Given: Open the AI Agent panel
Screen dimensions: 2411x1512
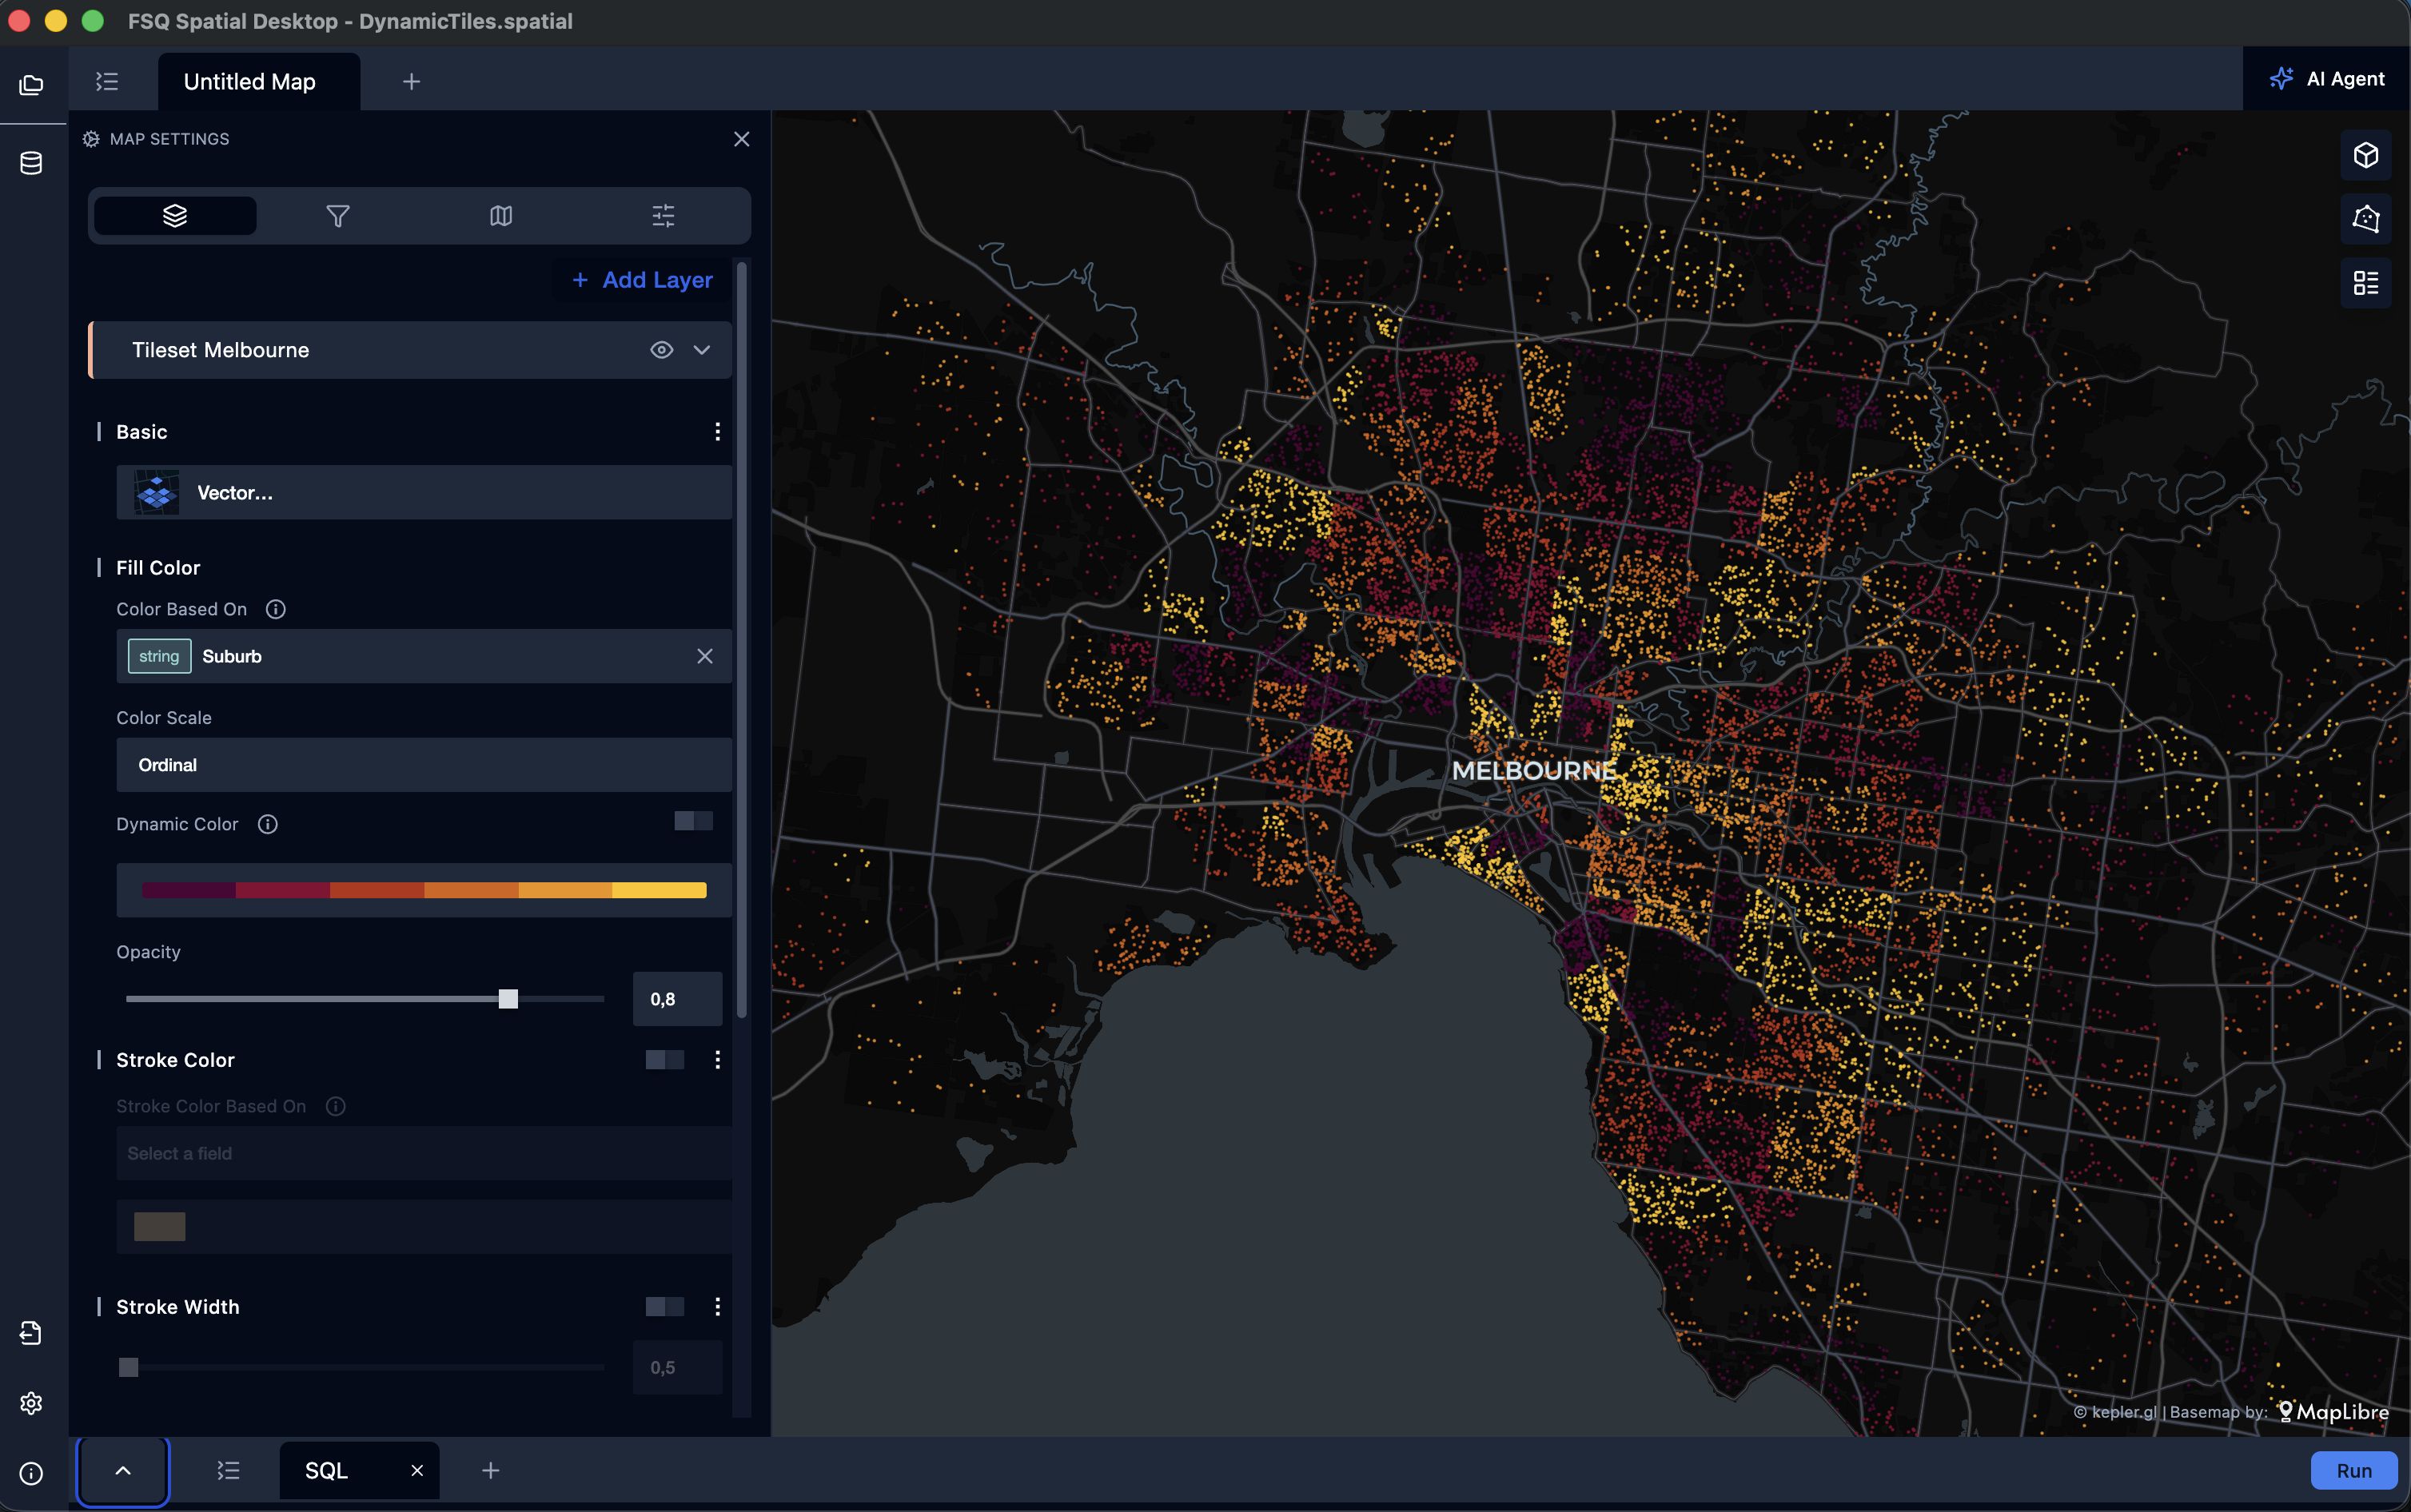Looking at the screenshot, I should (2326, 79).
